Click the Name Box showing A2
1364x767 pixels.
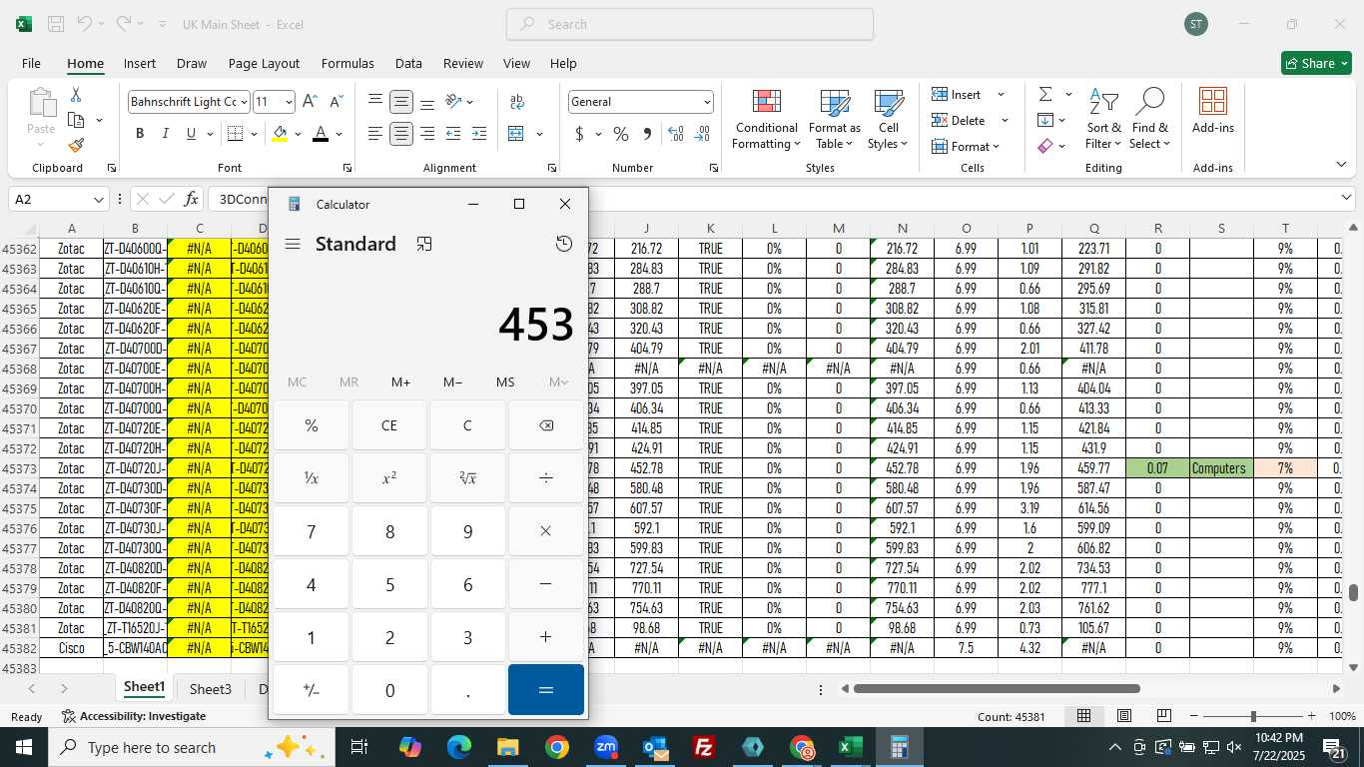(x=59, y=199)
